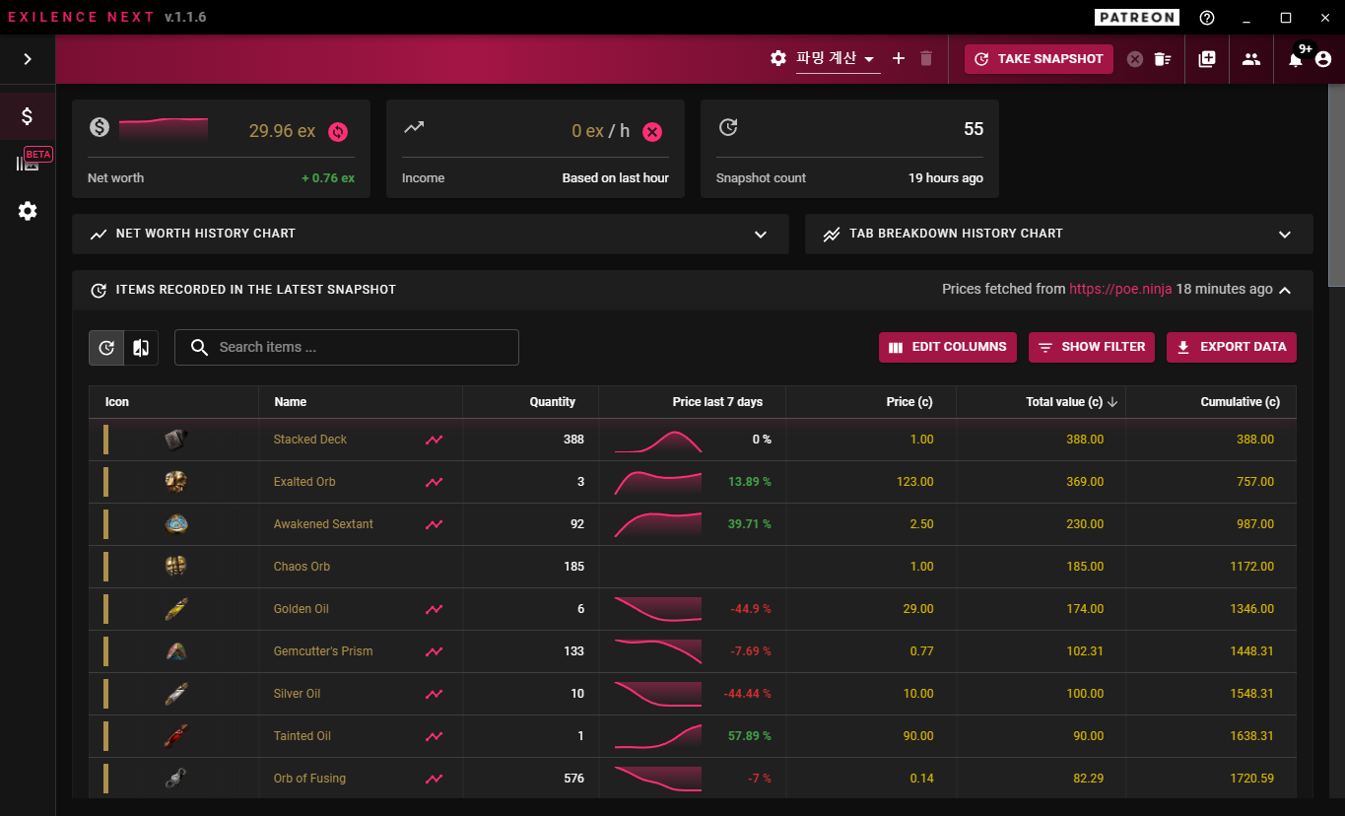Open trend icon for Awakened Sextant row
The height and width of the screenshot is (816, 1345).
pyautogui.click(x=434, y=524)
